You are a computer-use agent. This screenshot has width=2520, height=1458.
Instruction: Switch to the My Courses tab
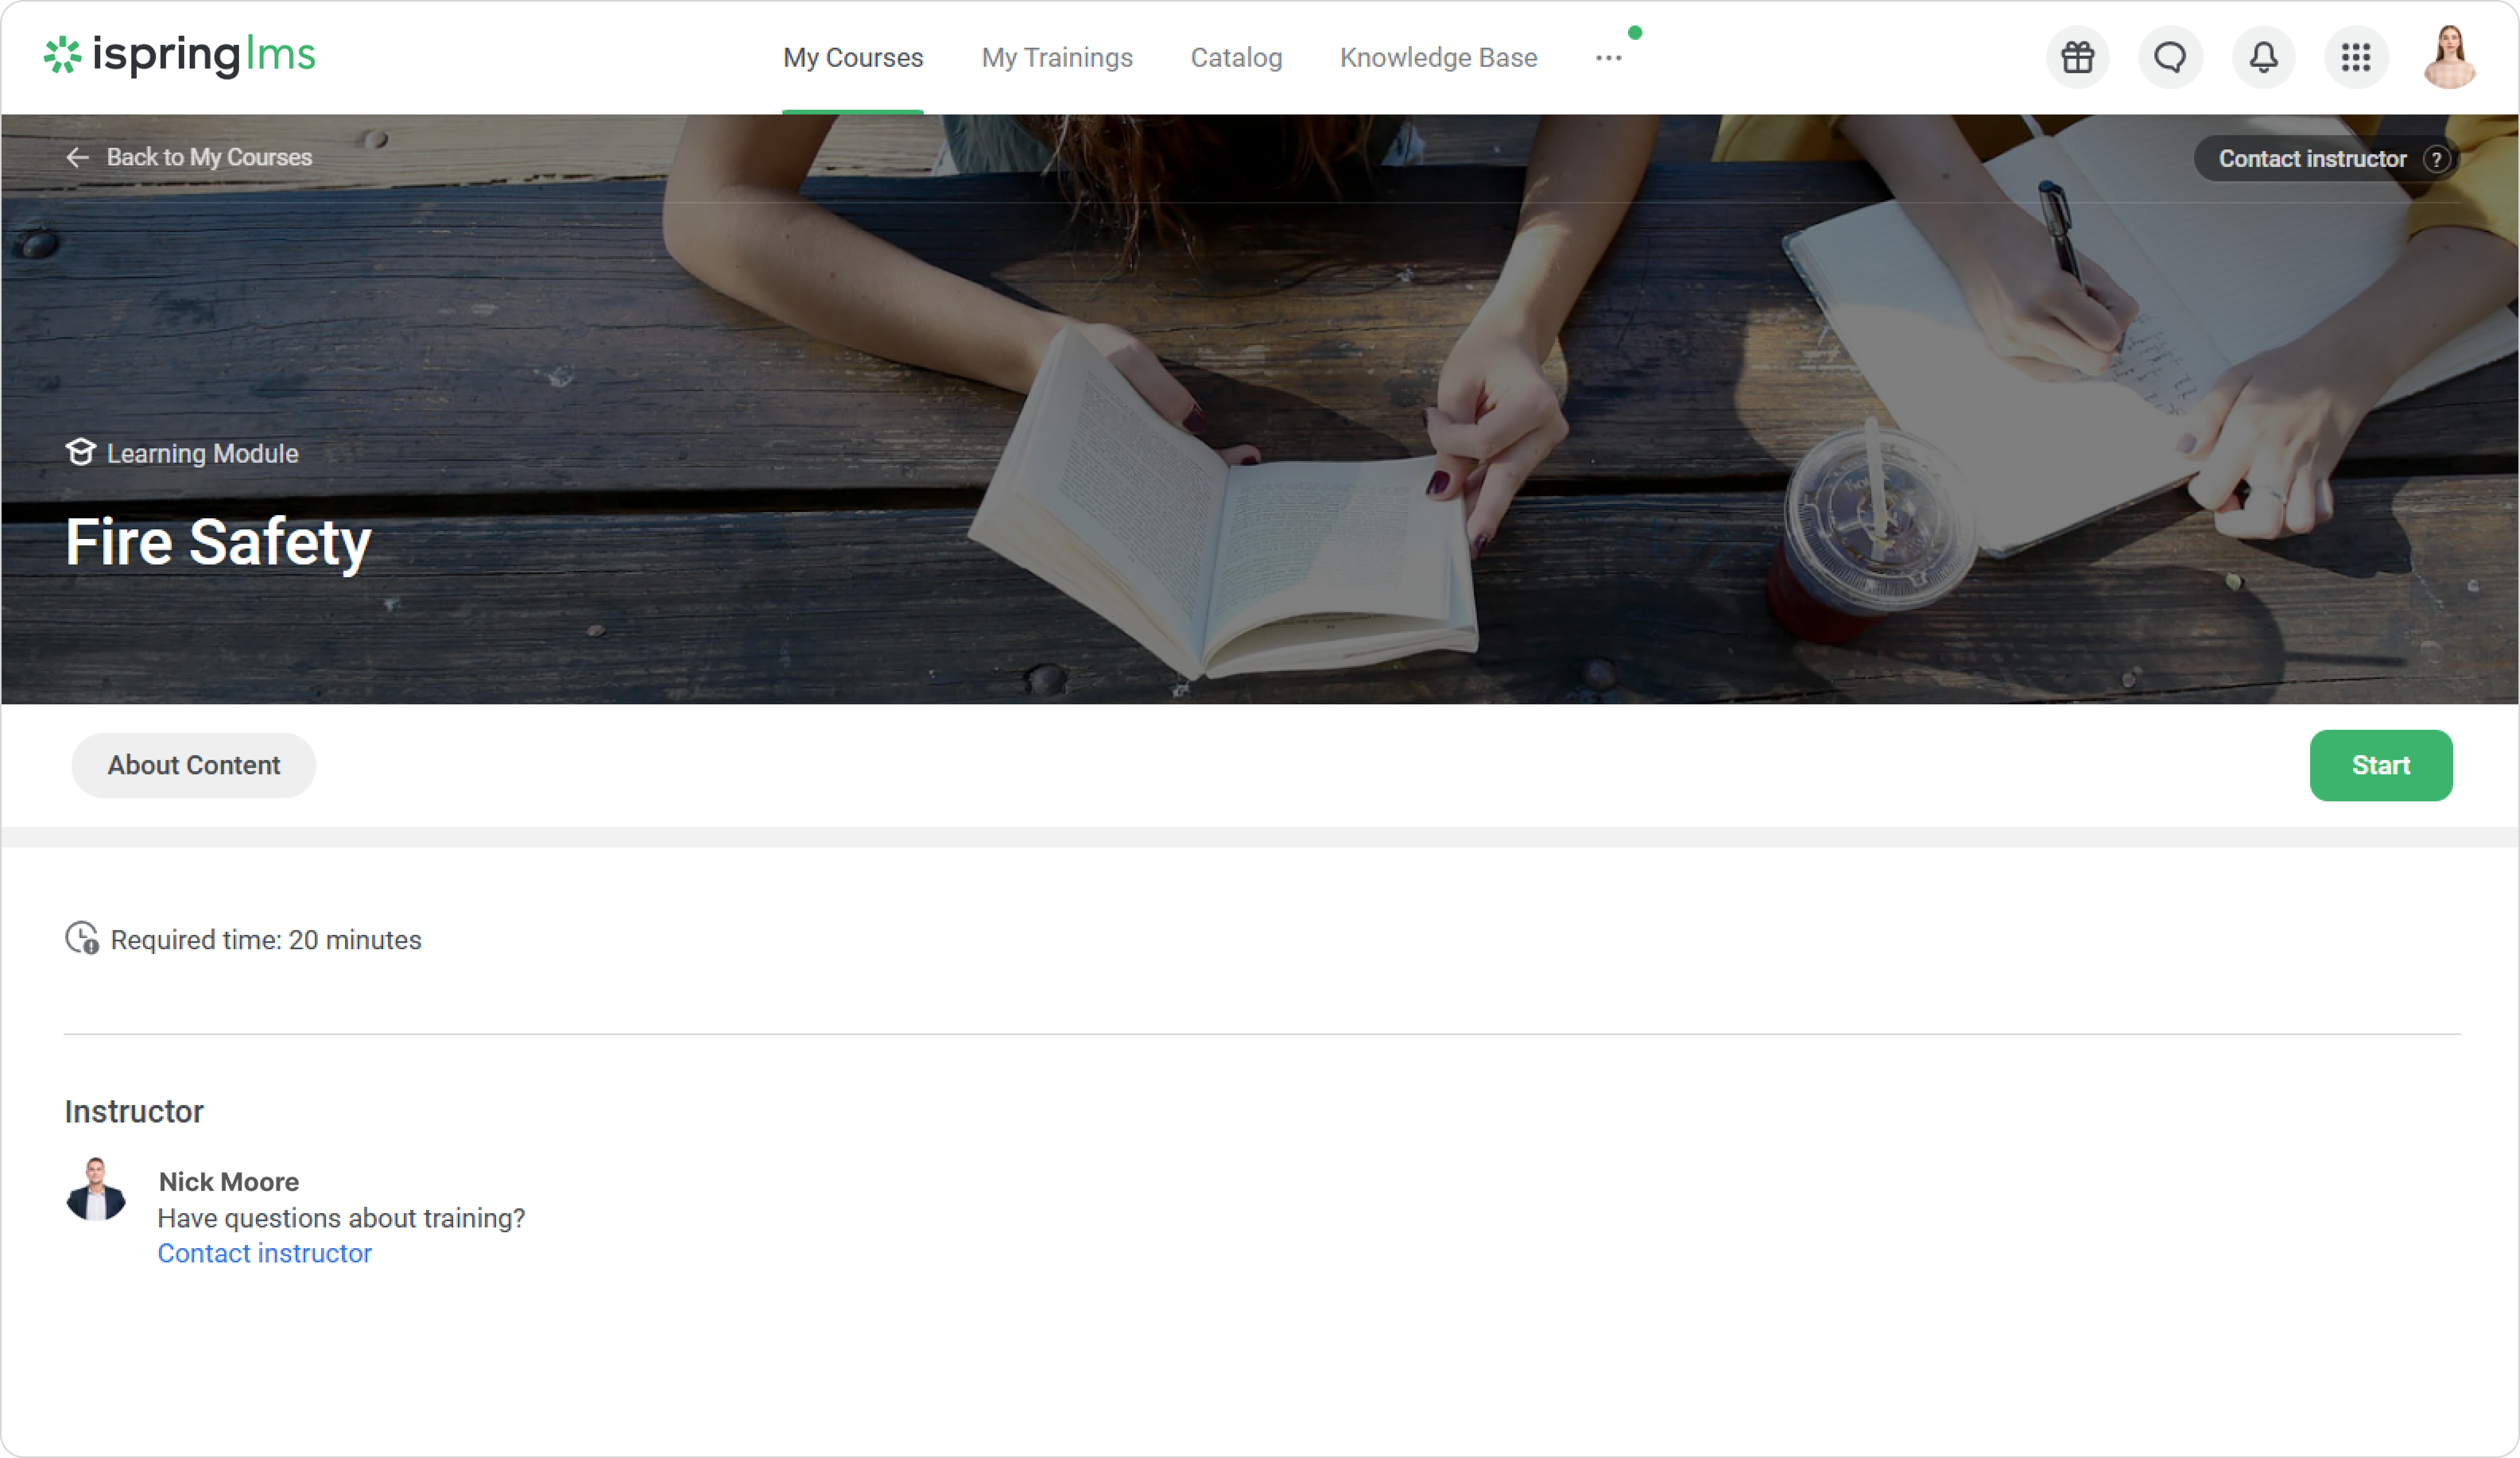tap(853, 58)
